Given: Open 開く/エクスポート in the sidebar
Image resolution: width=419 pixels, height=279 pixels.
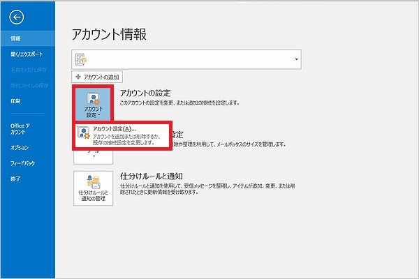Looking at the screenshot, I should pos(27,53).
